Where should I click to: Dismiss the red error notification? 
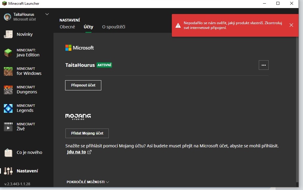291,25
